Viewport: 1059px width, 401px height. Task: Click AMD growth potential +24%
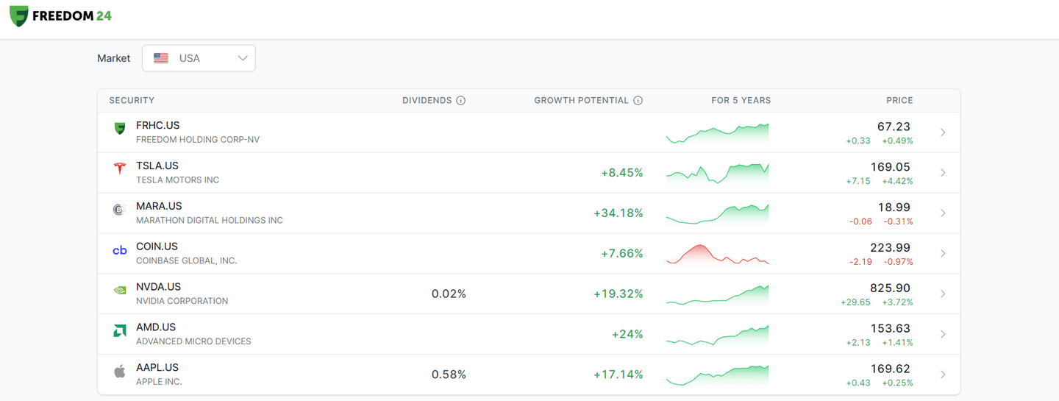(x=627, y=334)
